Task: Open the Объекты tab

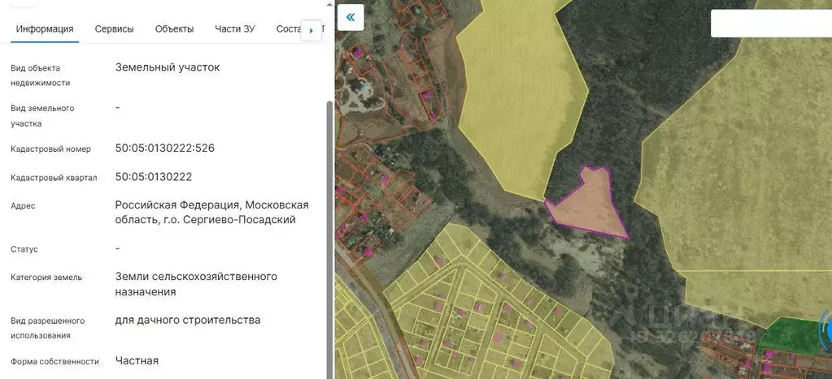Action: 174,29
